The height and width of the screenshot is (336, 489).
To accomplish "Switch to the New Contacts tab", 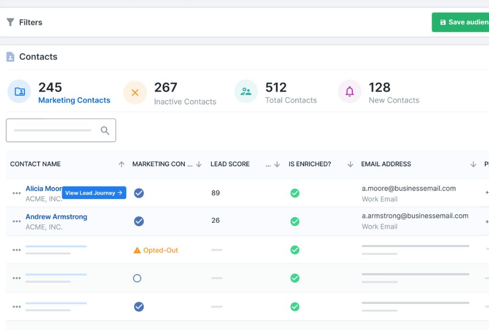I will pos(394,100).
